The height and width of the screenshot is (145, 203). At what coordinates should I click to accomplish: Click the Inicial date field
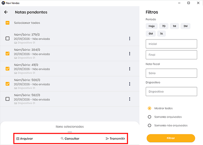coord(171,44)
